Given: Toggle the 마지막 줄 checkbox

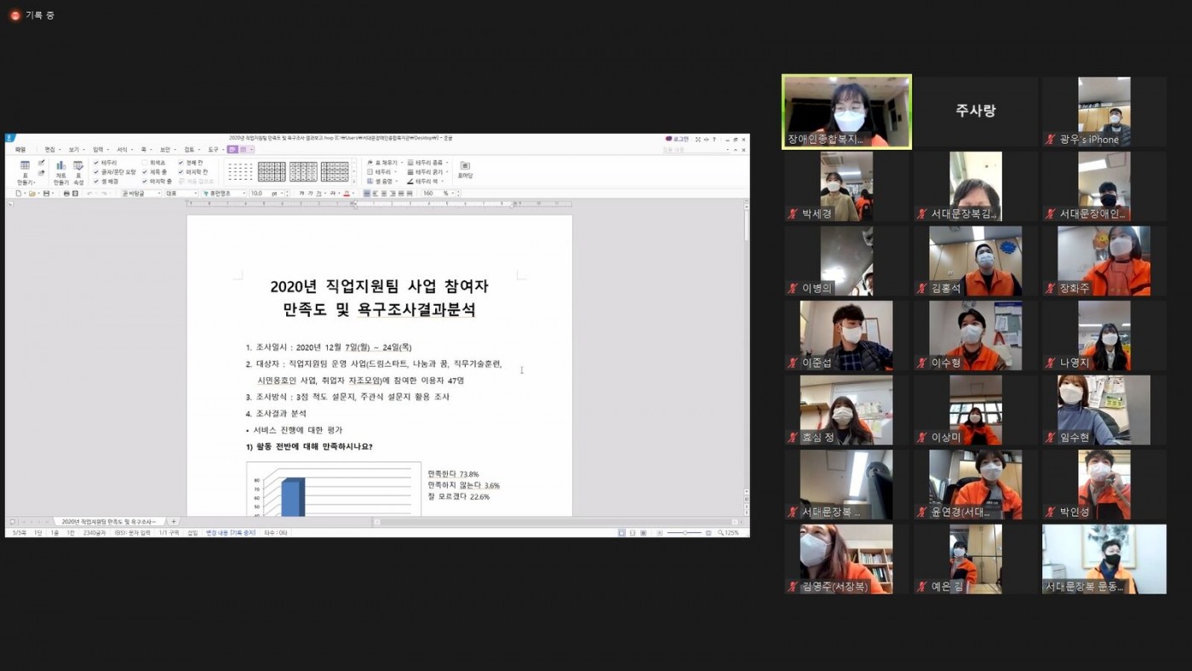Looking at the screenshot, I should pyautogui.click(x=157, y=181).
